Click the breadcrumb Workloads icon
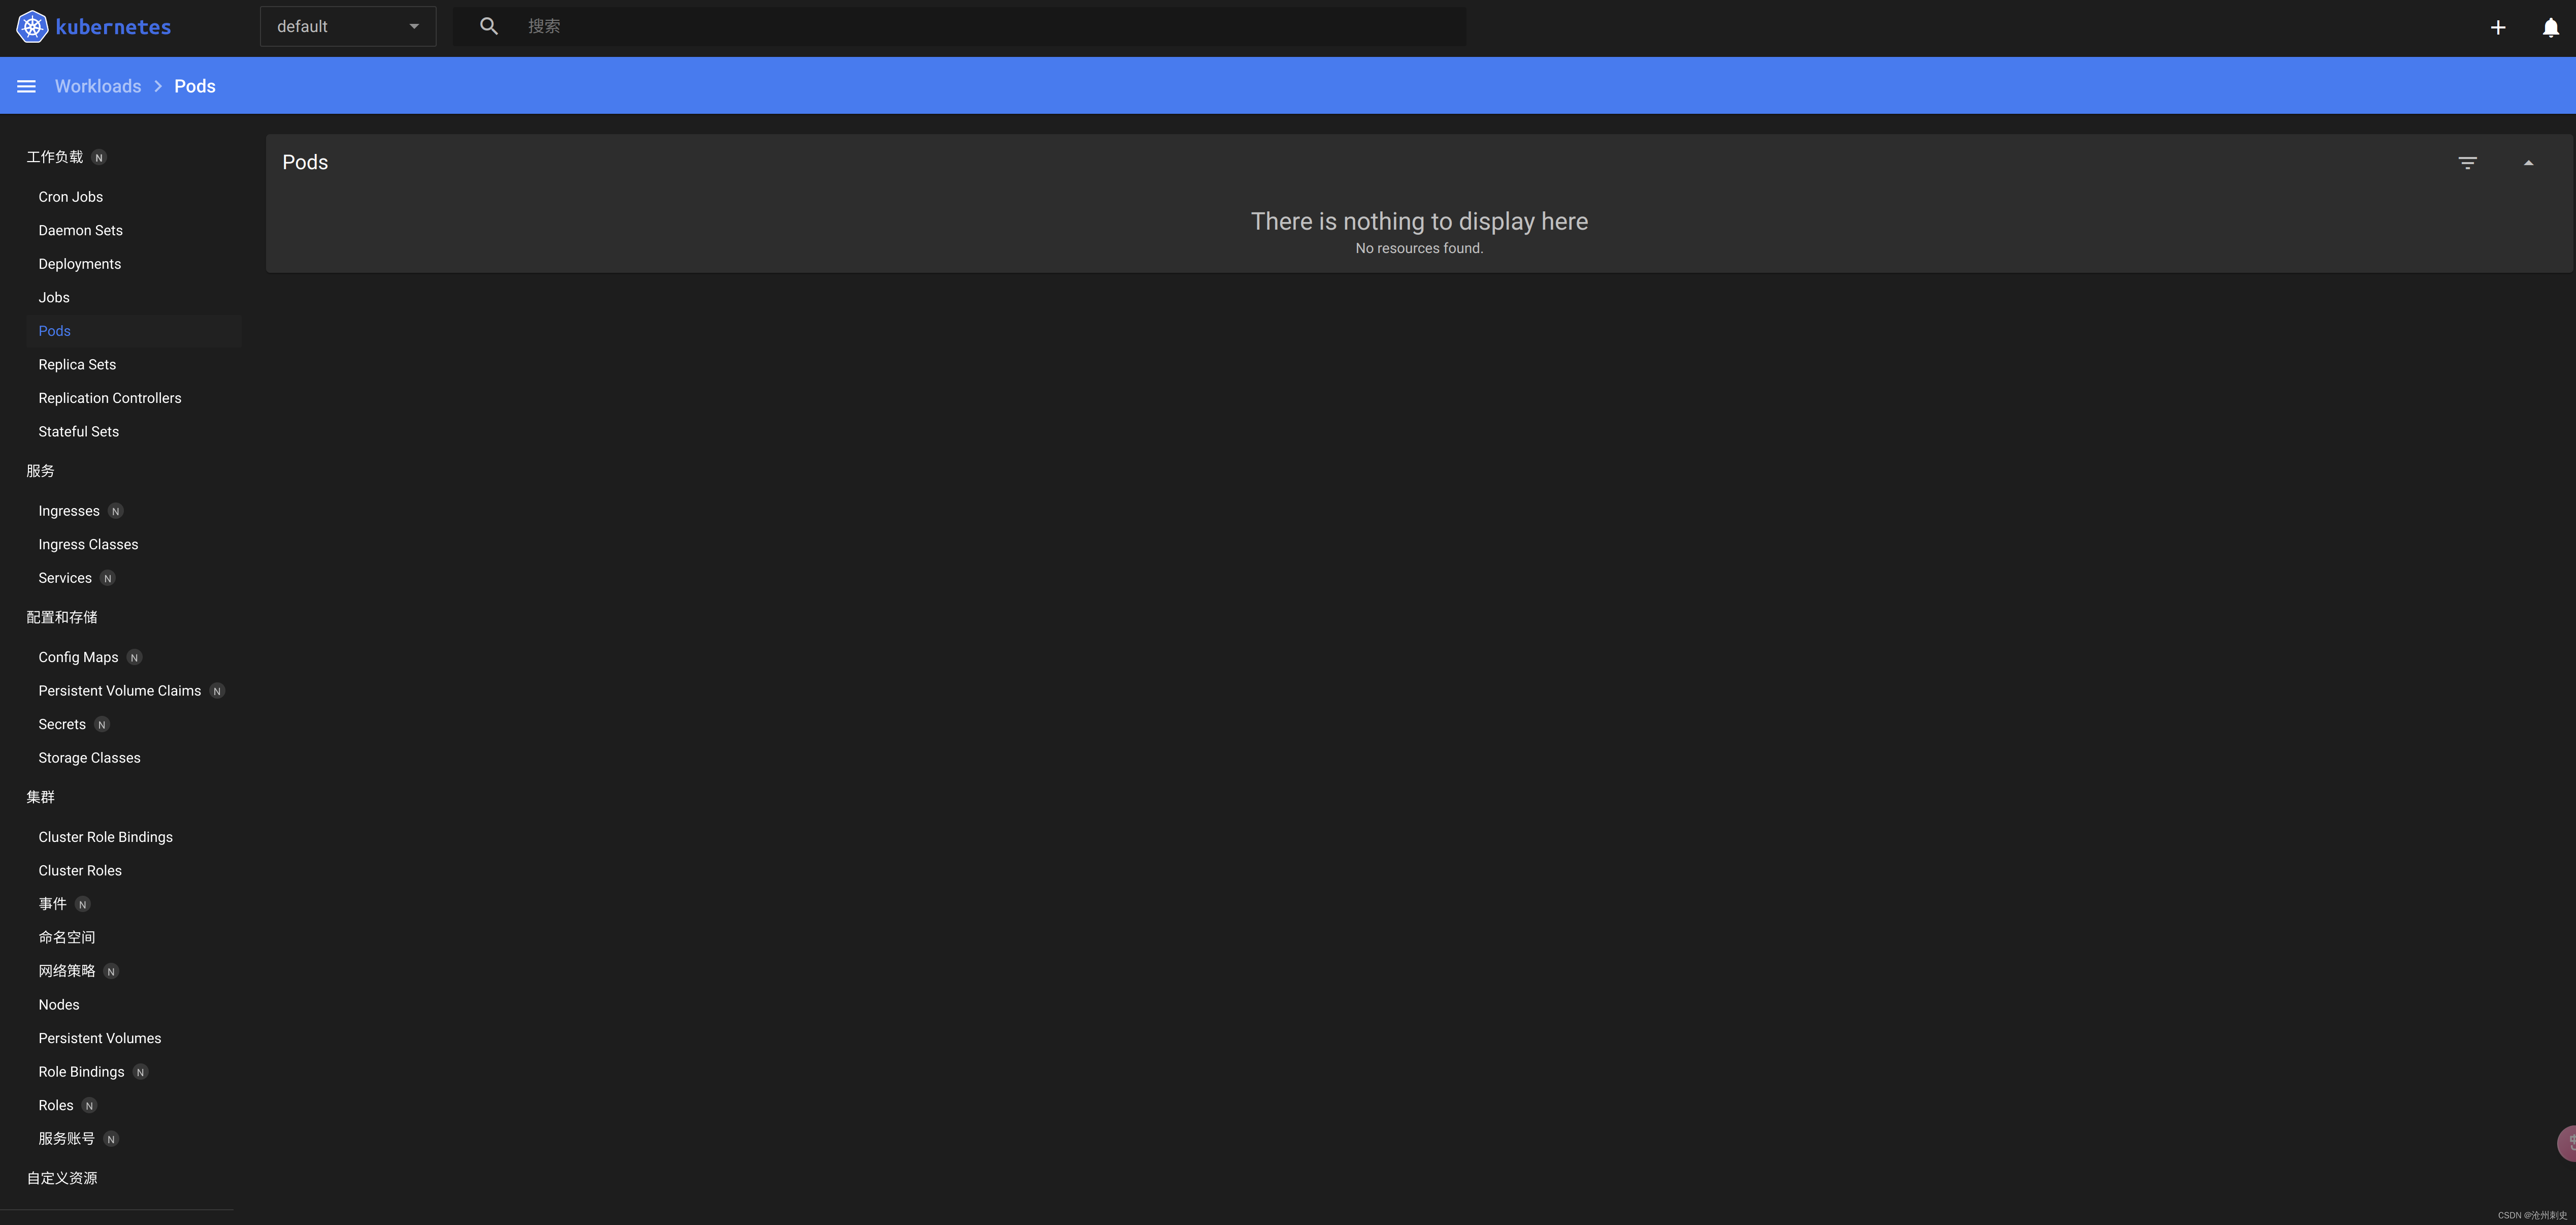 (x=97, y=84)
